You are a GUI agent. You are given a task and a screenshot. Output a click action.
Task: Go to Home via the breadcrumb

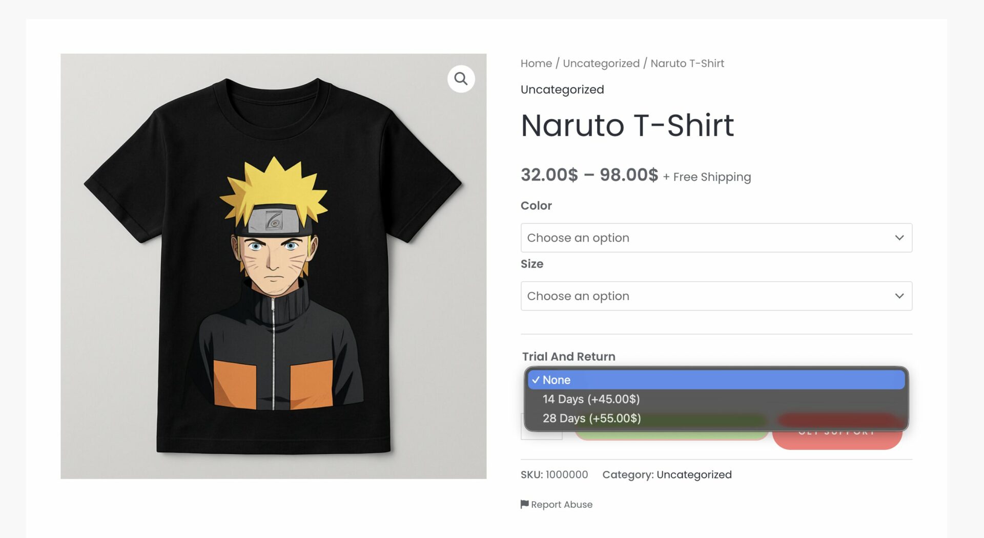(x=536, y=63)
